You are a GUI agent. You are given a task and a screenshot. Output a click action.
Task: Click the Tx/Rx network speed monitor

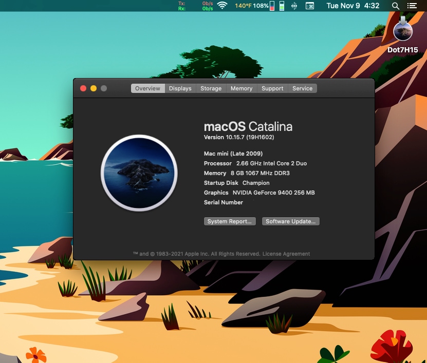tap(195, 6)
